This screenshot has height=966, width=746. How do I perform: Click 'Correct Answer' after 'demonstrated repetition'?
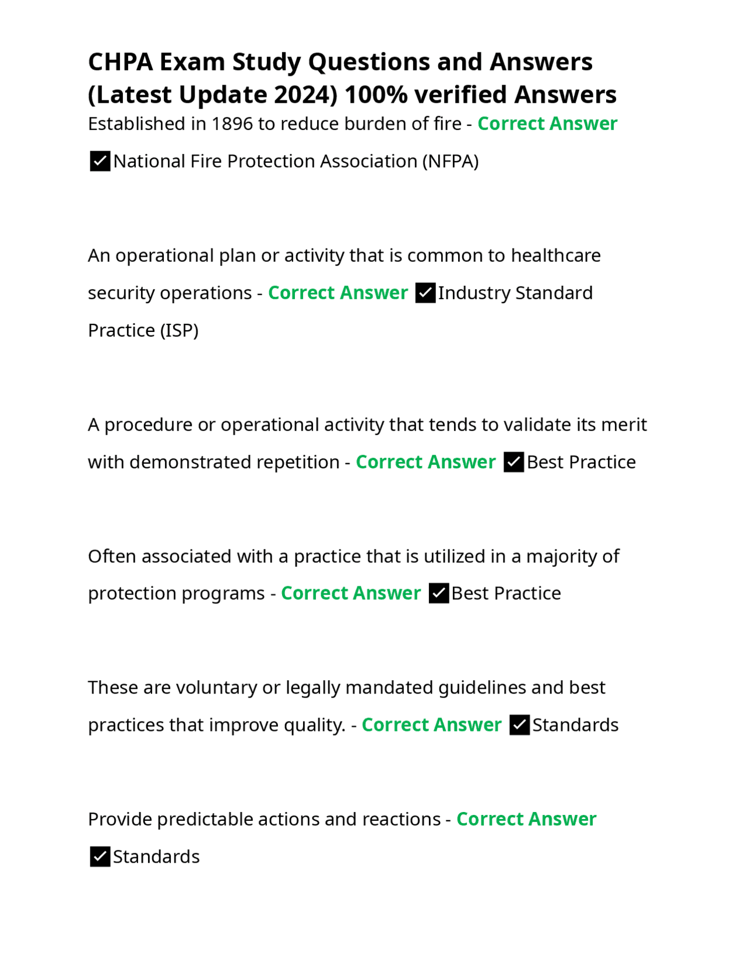click(x=425, y=462)
